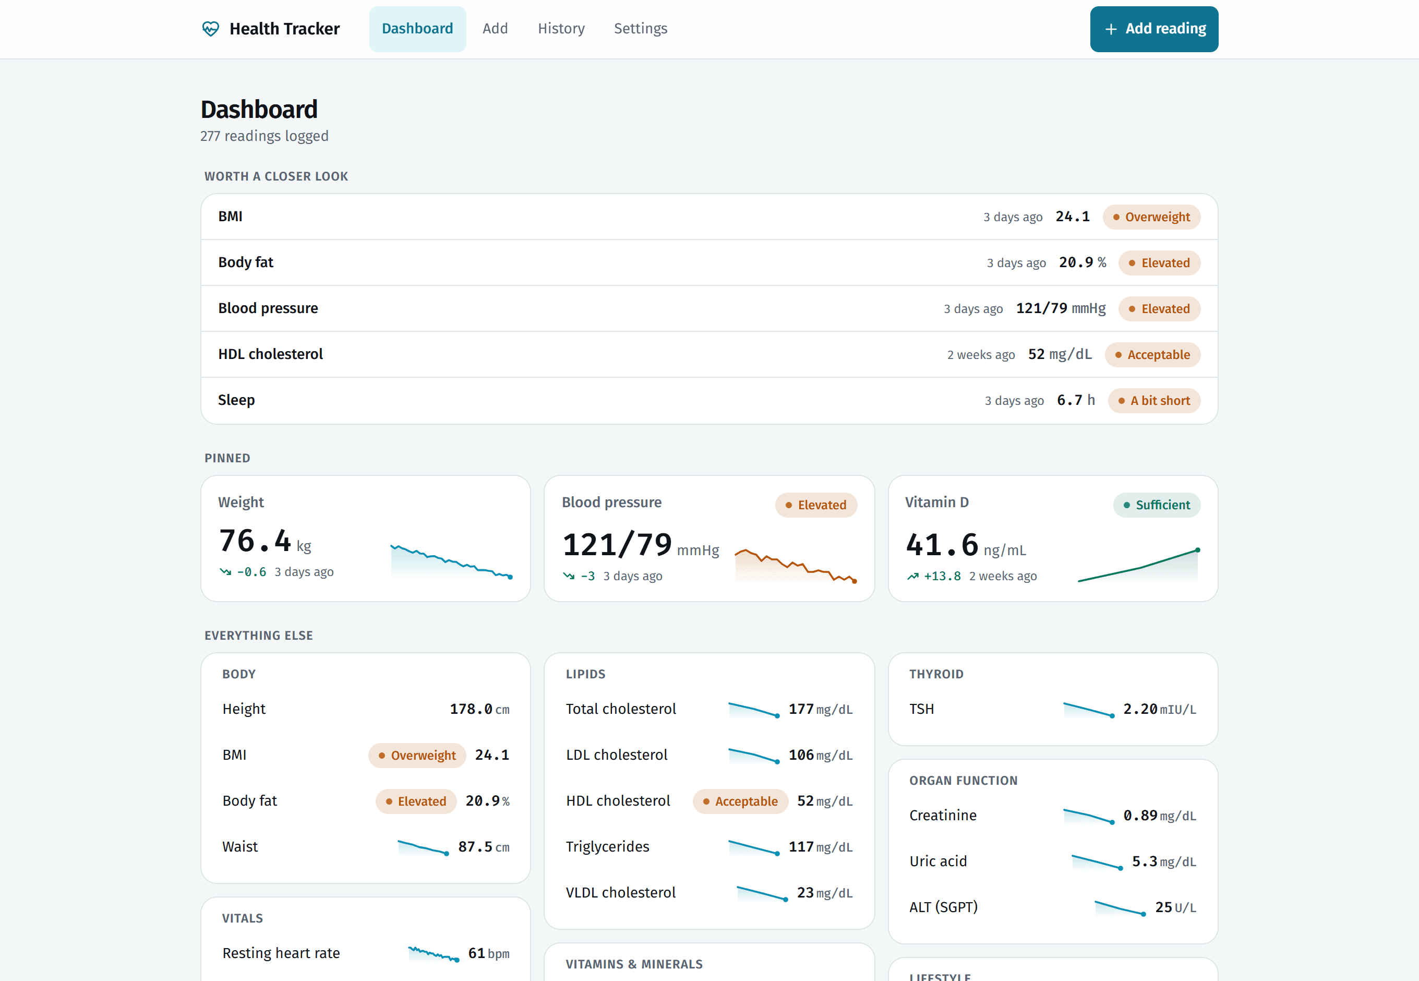Click the Weight downward trend arrow icon
This screenshot has height=981, width=1419.
(x=225, y=571)
